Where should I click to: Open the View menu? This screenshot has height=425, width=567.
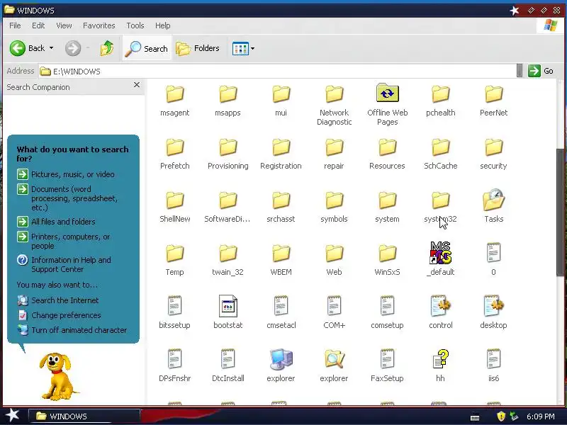[x=64, y=25]
